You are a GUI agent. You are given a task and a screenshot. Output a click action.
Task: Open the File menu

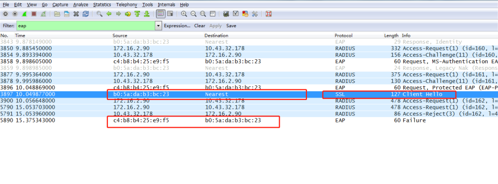coord(6,5)
